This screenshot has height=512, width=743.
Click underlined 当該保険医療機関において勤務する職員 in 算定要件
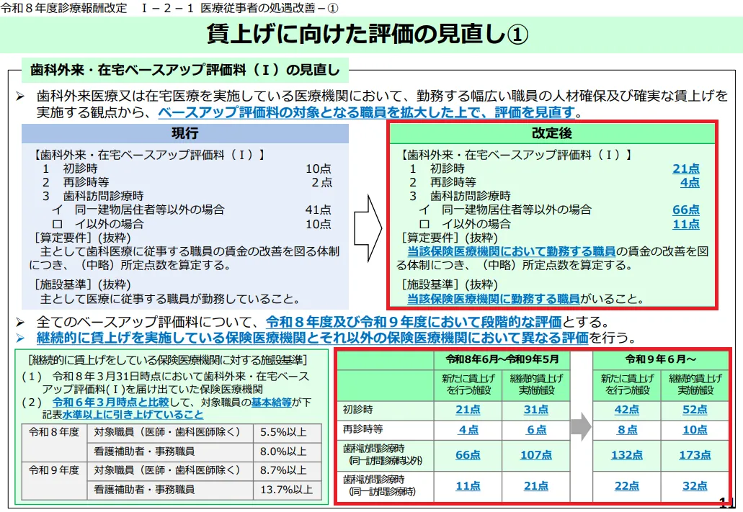[511, 251]
